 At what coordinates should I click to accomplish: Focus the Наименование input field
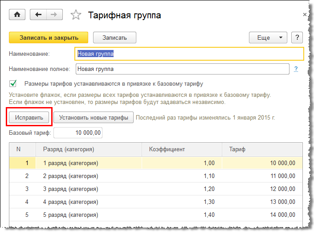(x=190, y=54)
